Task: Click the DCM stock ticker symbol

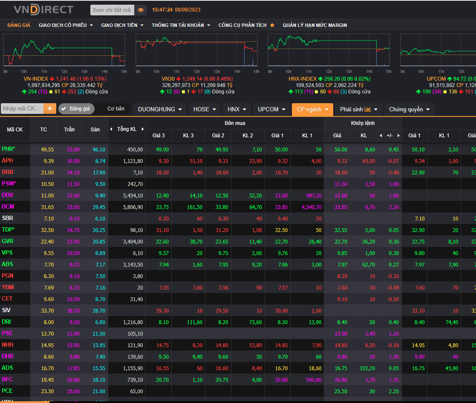Action: [x=8, y=207]
